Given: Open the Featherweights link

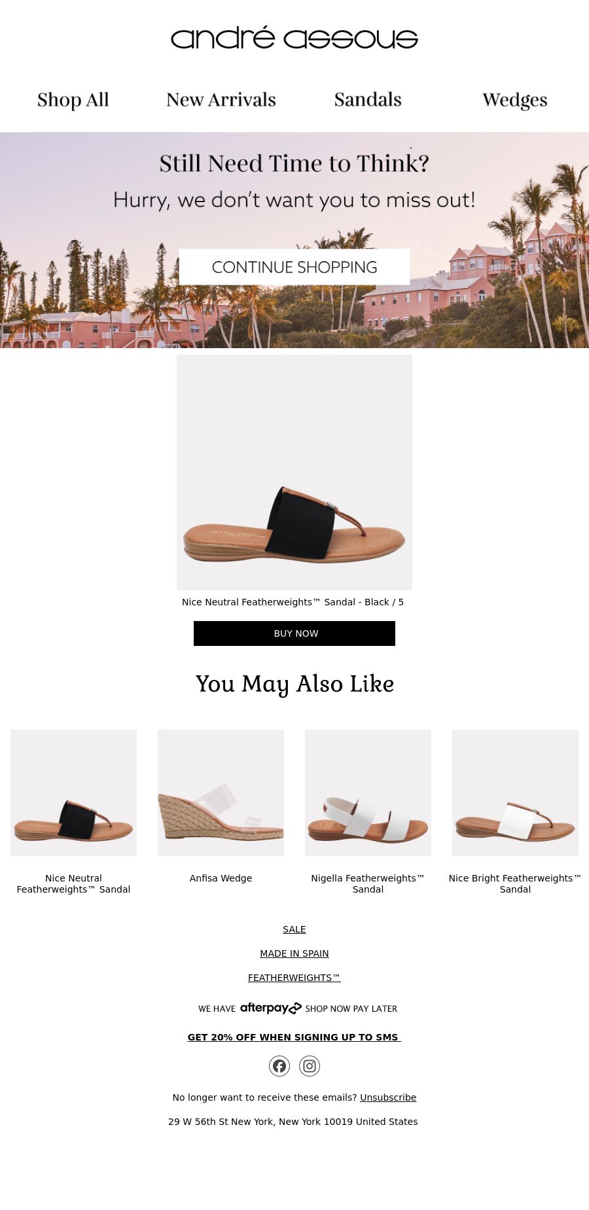Looking at the screenshot, I should pyautogui.click(x=294, y=978).
